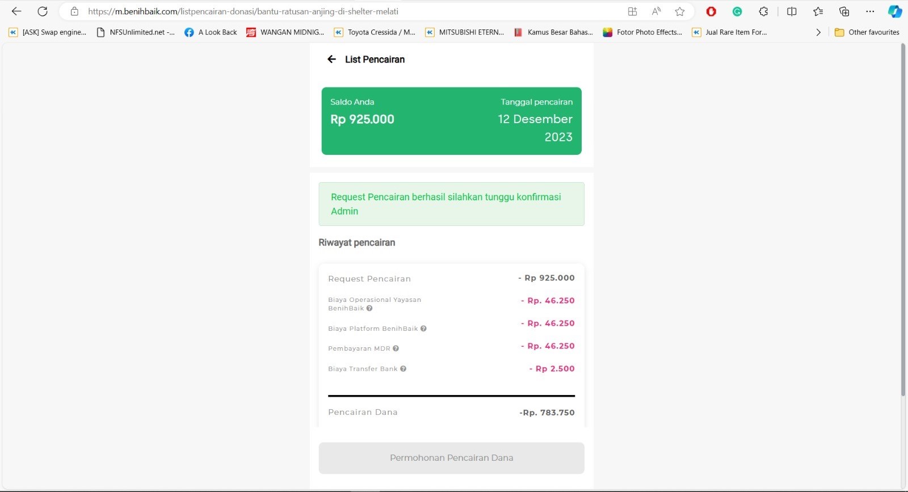
Task: Toggle split screen view in the toolbar
Action: 792,11
